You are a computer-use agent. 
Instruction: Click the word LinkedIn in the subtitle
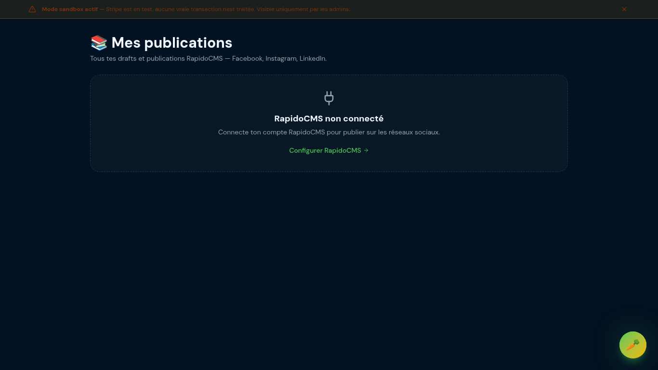[x=313, y=58]
